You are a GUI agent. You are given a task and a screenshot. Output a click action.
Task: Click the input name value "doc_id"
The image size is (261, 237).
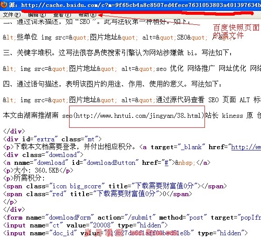coord(63,233)
